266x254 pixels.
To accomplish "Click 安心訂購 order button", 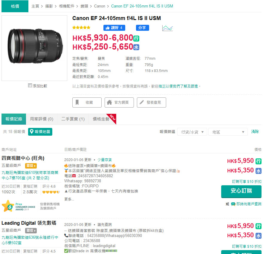I will pyautogui.click(x=241, y=191).
